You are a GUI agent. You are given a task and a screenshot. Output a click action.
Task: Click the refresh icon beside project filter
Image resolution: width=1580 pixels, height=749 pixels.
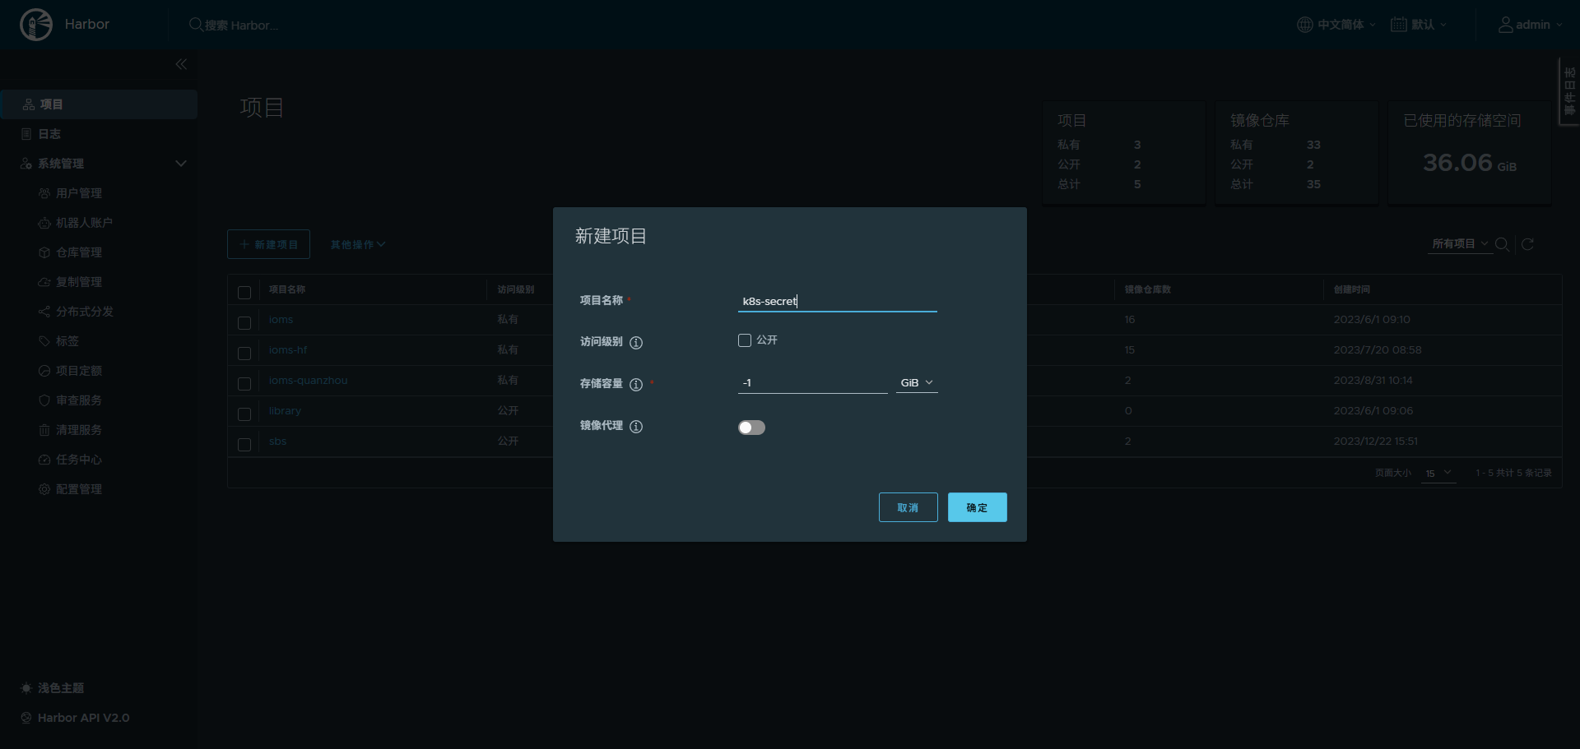coord(1527,244)
